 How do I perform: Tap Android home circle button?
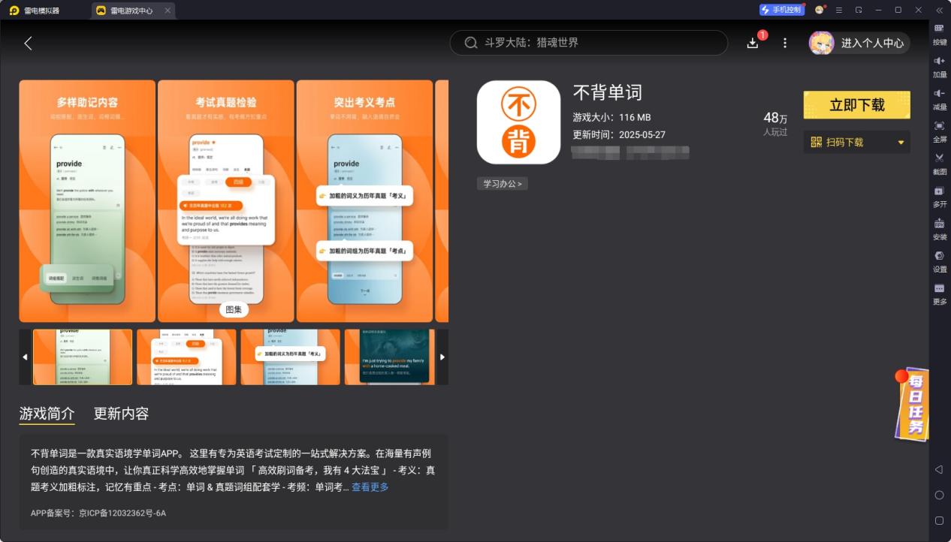tap(939, 495)
